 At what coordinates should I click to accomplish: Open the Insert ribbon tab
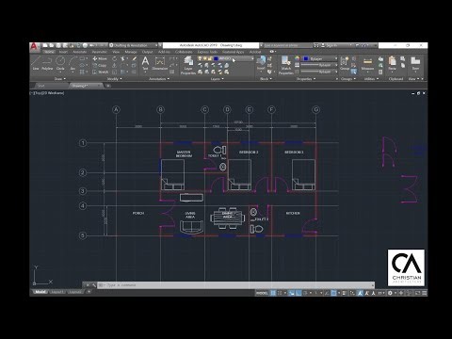pos(63,52)
